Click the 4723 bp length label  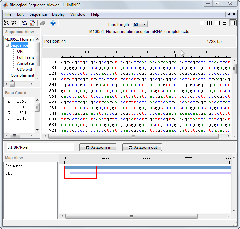click(214, 42)
